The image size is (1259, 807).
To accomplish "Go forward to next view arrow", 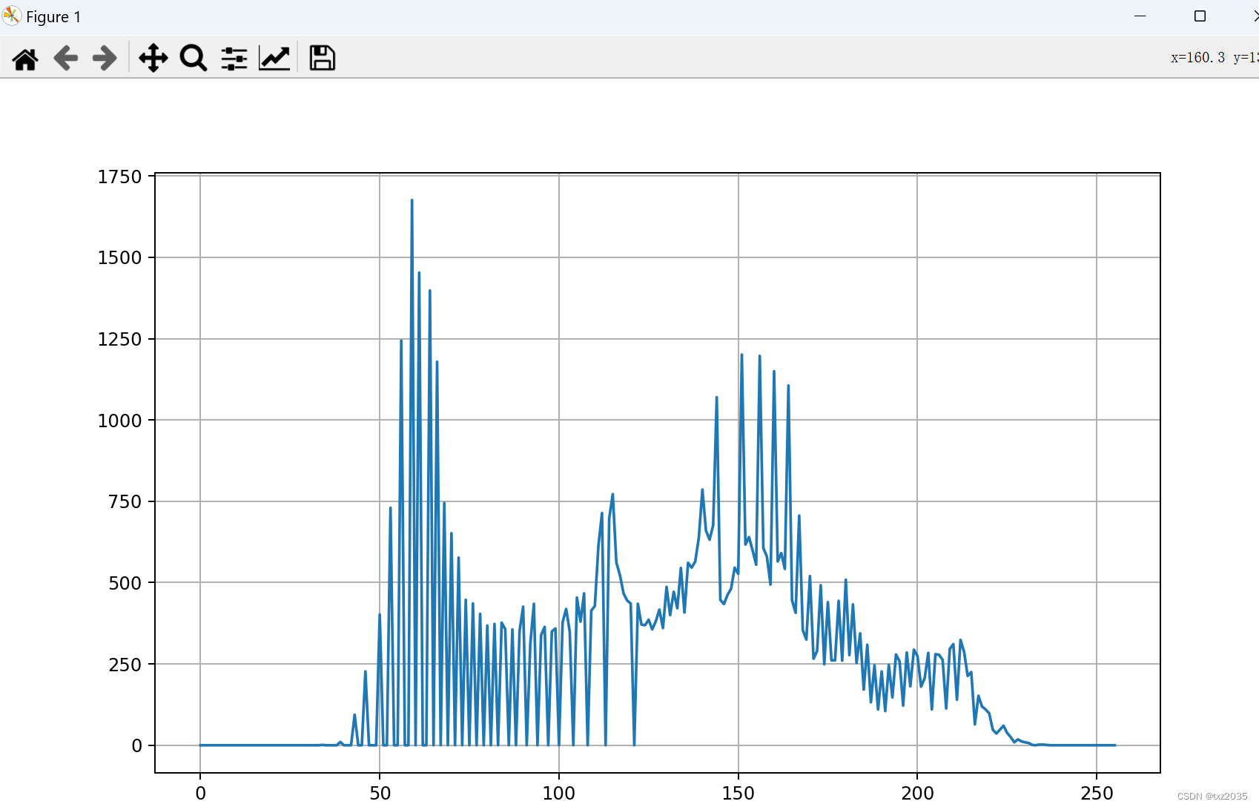I will coord(105,58).
